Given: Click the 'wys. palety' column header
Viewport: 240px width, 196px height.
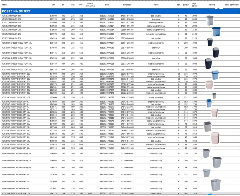Looking at the screenshot, I should (194, 5).
